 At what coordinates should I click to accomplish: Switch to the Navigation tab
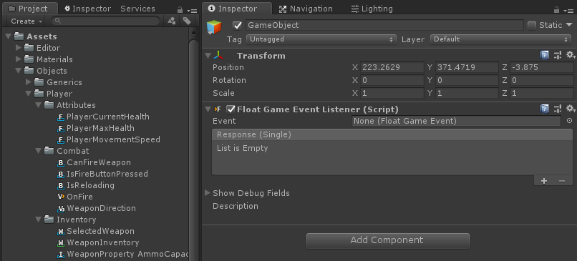pos(306,9)
